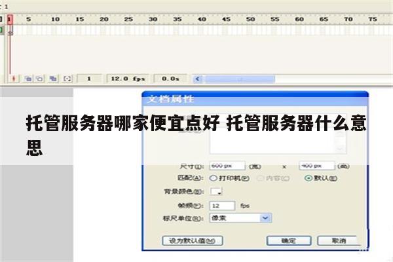
Task: Select frame 50 on the timeline ruler
Action: pos(250,19)
